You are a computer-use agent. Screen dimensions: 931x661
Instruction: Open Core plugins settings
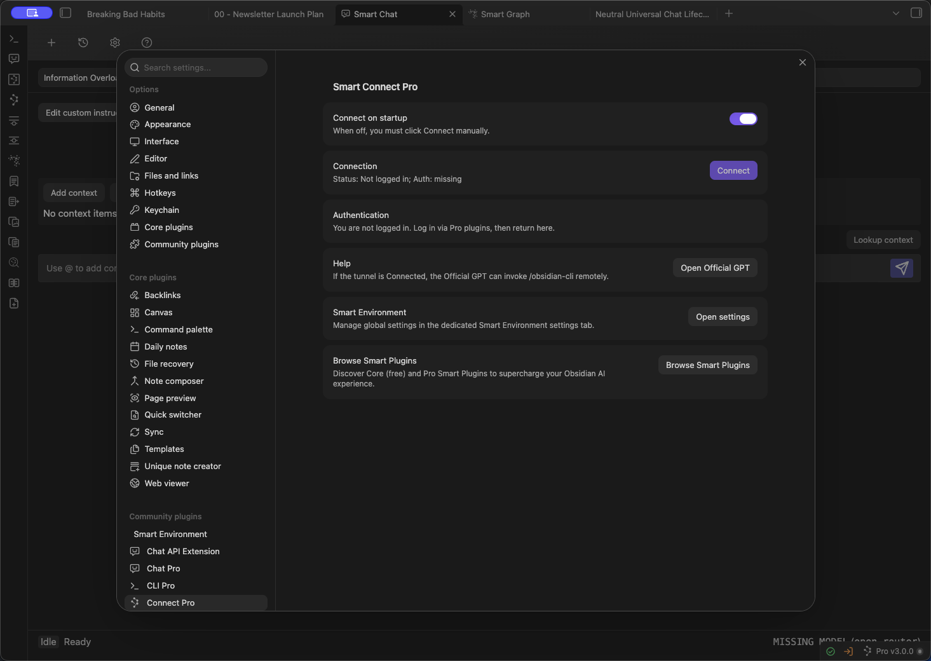click(x=196, y=228)
